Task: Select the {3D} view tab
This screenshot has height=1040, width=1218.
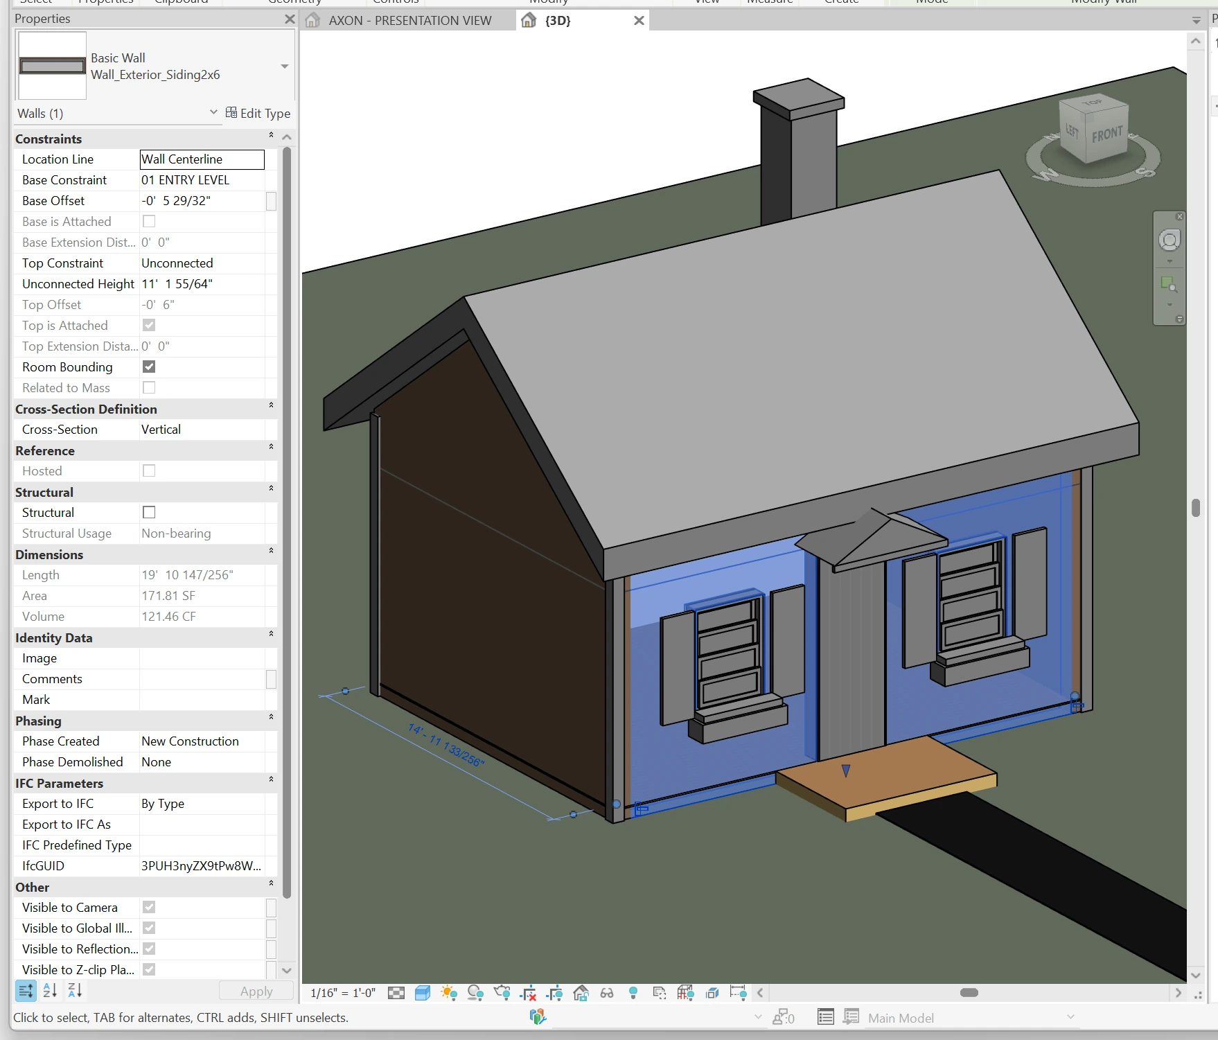Action: point(558,21)
